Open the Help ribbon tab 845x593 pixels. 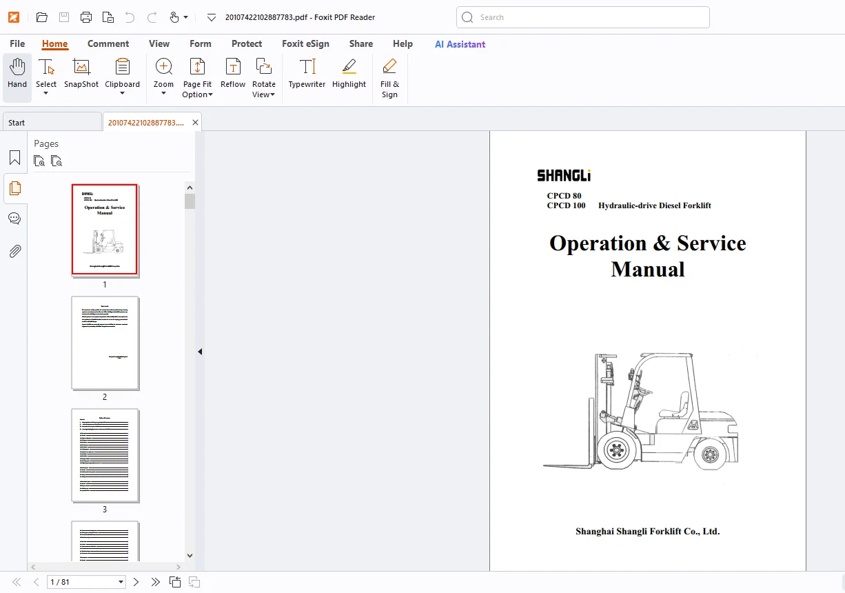pos(403,43)
